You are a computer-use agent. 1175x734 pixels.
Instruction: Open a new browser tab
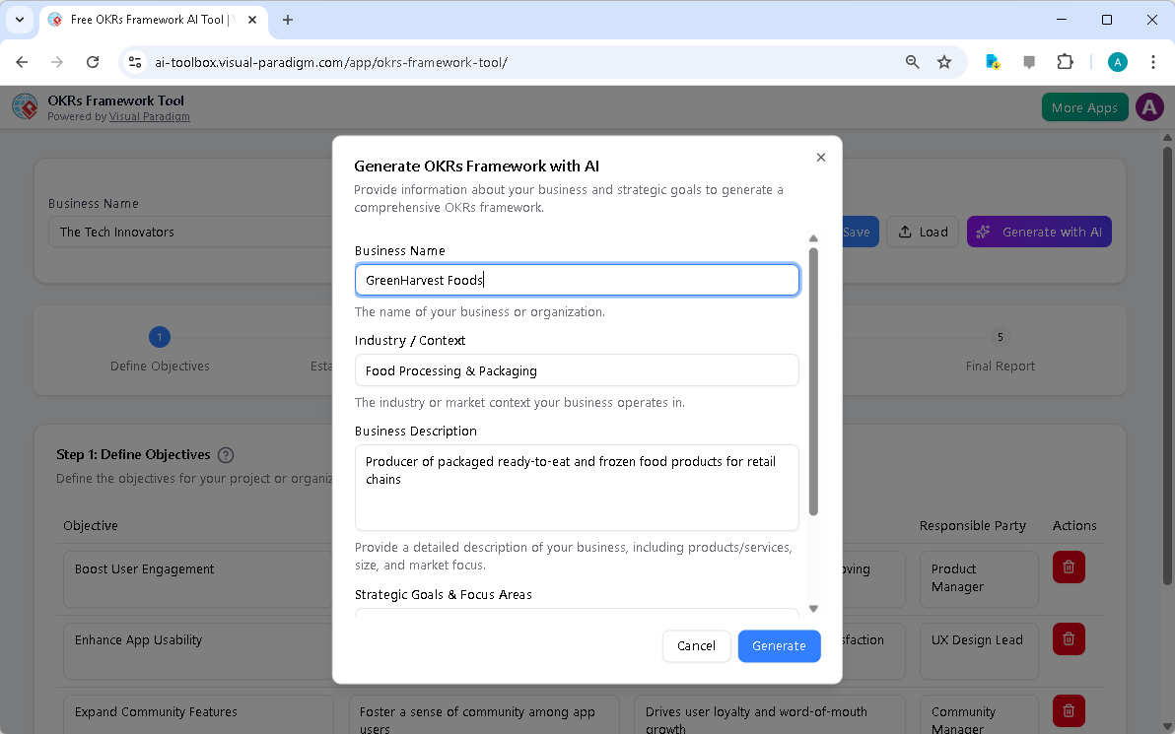coord(286,19)
